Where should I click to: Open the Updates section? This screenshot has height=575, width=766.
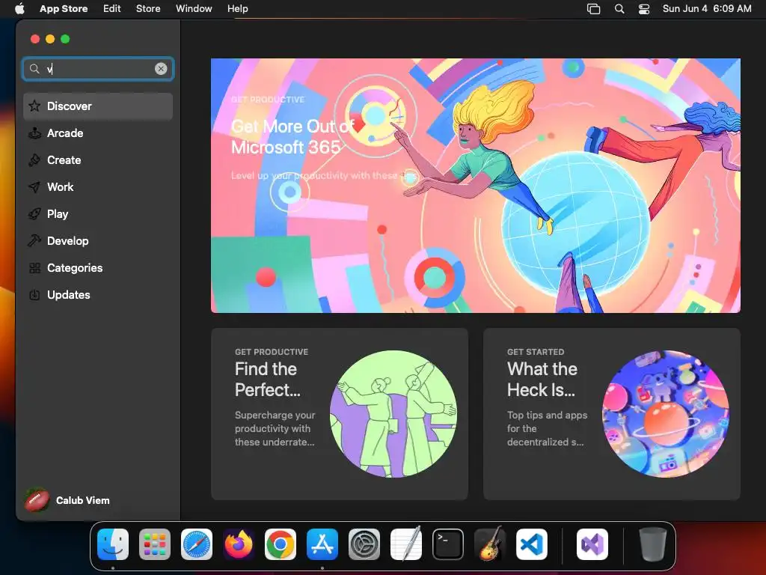point(98,294)
